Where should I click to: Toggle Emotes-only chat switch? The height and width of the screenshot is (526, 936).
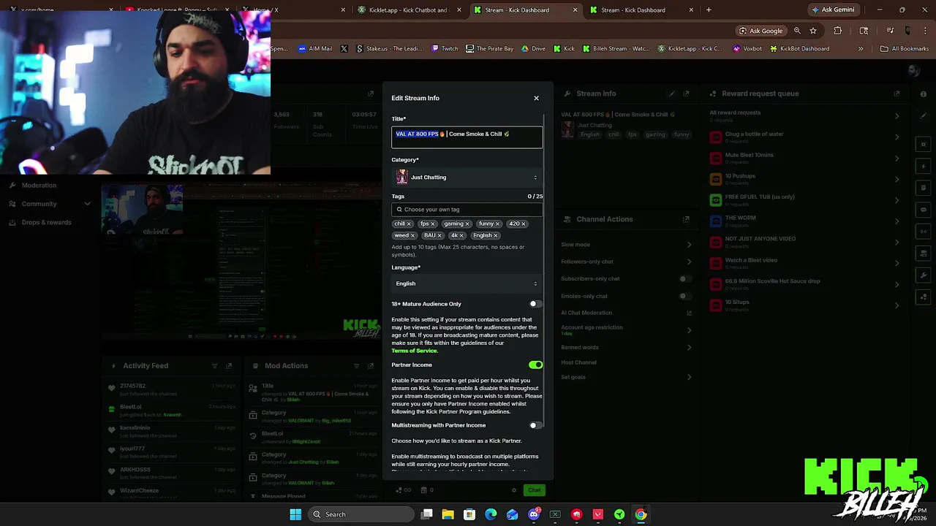684,296
